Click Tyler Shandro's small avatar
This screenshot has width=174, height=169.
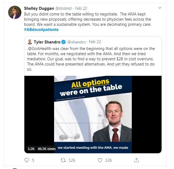(29, 42)
